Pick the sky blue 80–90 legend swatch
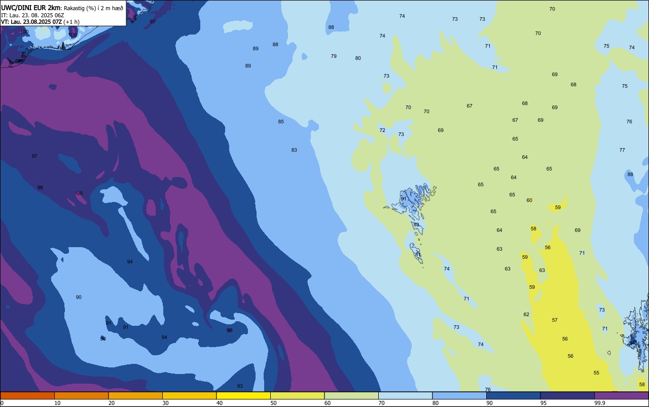The image size is (649, 407). pos(459,395)
